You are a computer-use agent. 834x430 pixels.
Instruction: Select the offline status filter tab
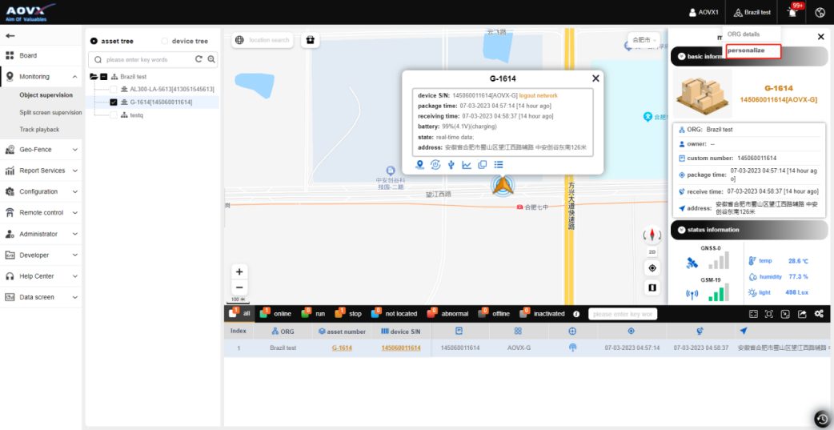[495, 314]
